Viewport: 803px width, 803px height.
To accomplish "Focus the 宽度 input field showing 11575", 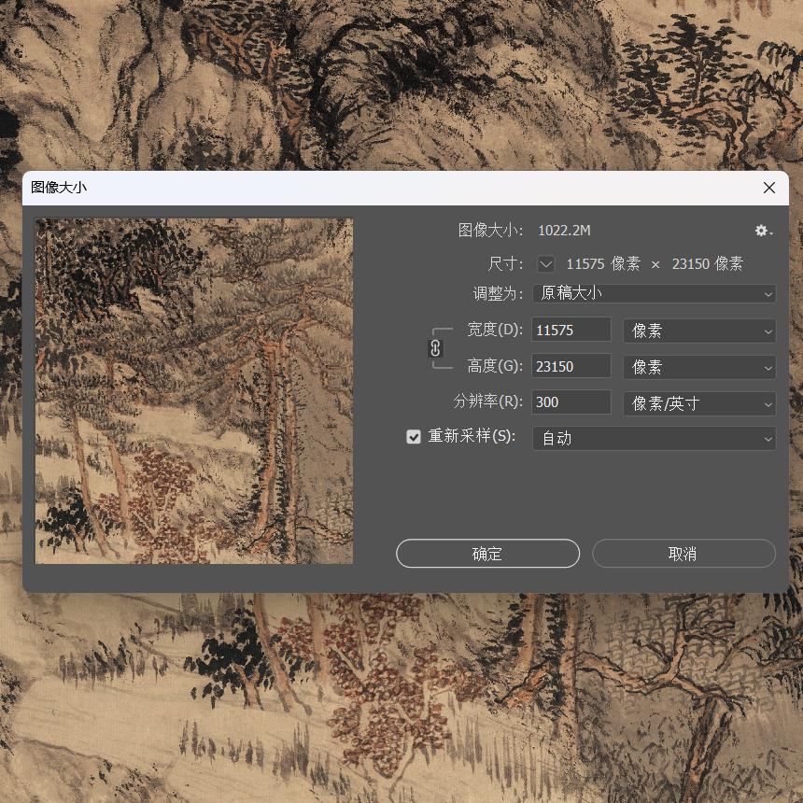I will tap(571, 330).
